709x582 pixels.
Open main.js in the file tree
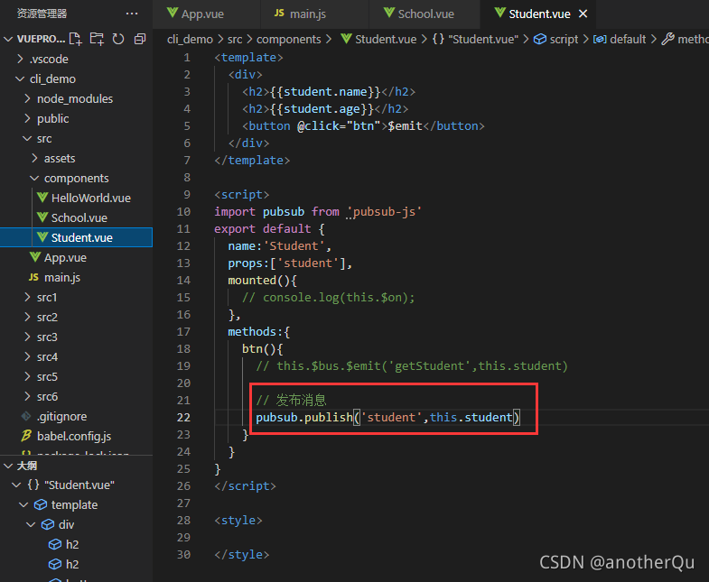coord(62,278)
